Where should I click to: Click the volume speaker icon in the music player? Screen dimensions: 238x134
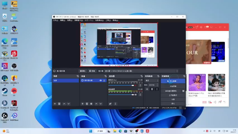coord(215,102)
